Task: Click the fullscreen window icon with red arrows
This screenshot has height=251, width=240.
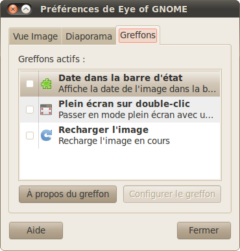Action: 46,110
